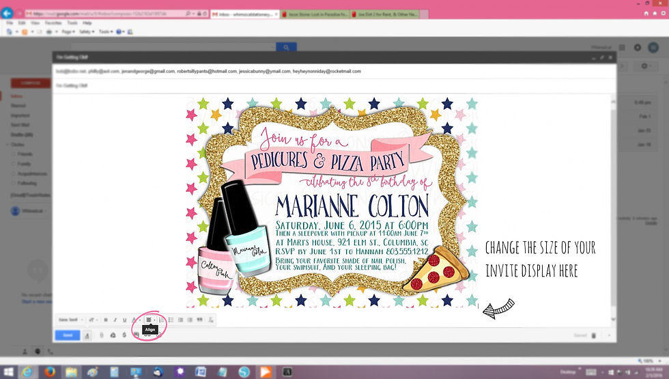
Task: Insert a numbered list
Action: point(162,320)
